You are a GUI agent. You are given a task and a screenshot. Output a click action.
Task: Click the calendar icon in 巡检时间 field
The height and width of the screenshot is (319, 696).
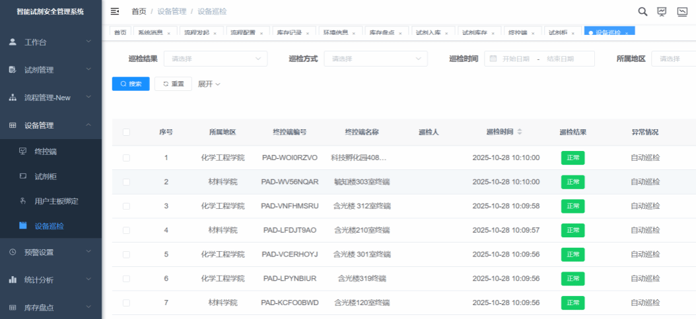tap(493, 59)
